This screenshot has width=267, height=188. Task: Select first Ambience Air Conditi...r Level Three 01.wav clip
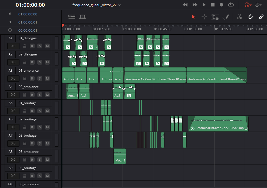155,75
